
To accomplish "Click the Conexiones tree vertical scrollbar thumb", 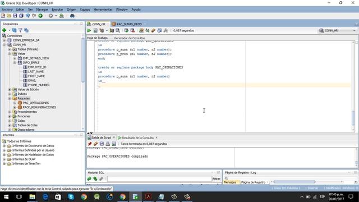I will click(x=83, y=59).
